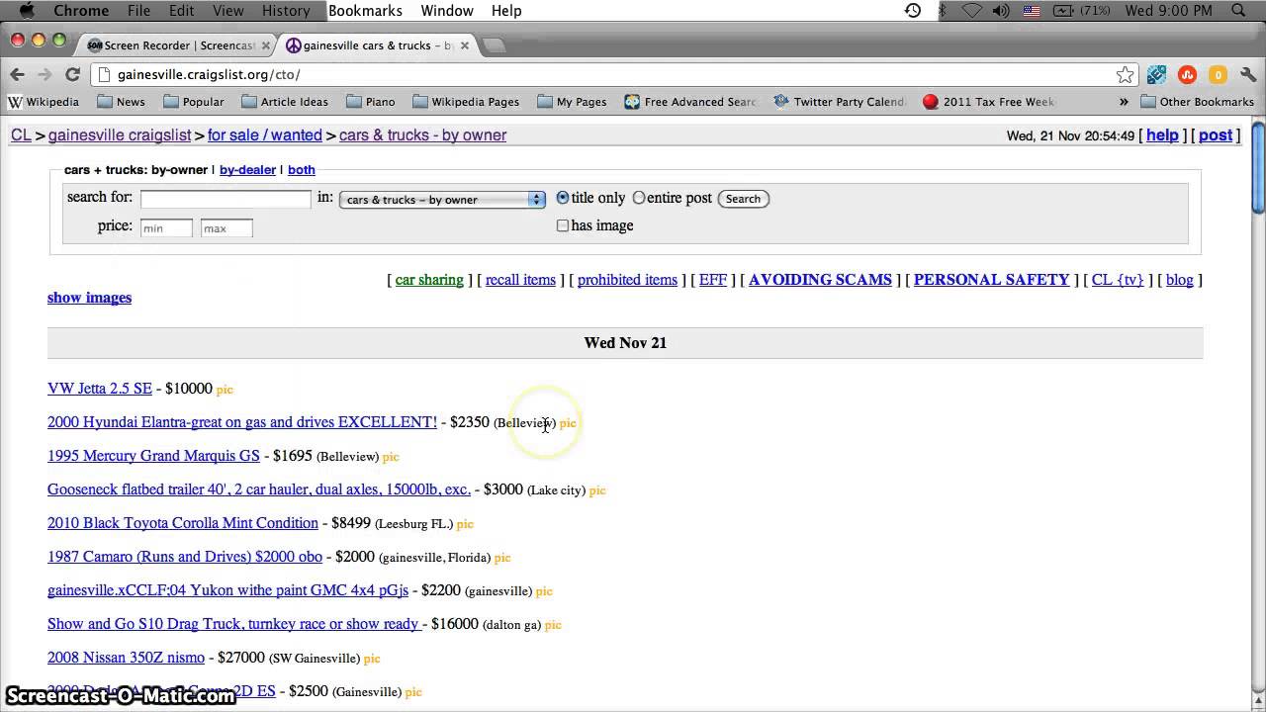The height and width of the screenshot is (712, 1266).
Task: Open the Wikipedia Pages bookmarks folder
Action: pos(466,102)
